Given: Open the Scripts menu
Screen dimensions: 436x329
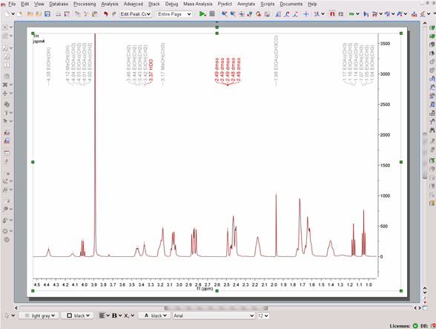Looking at the screenshot, I should (x=268, y=4).
